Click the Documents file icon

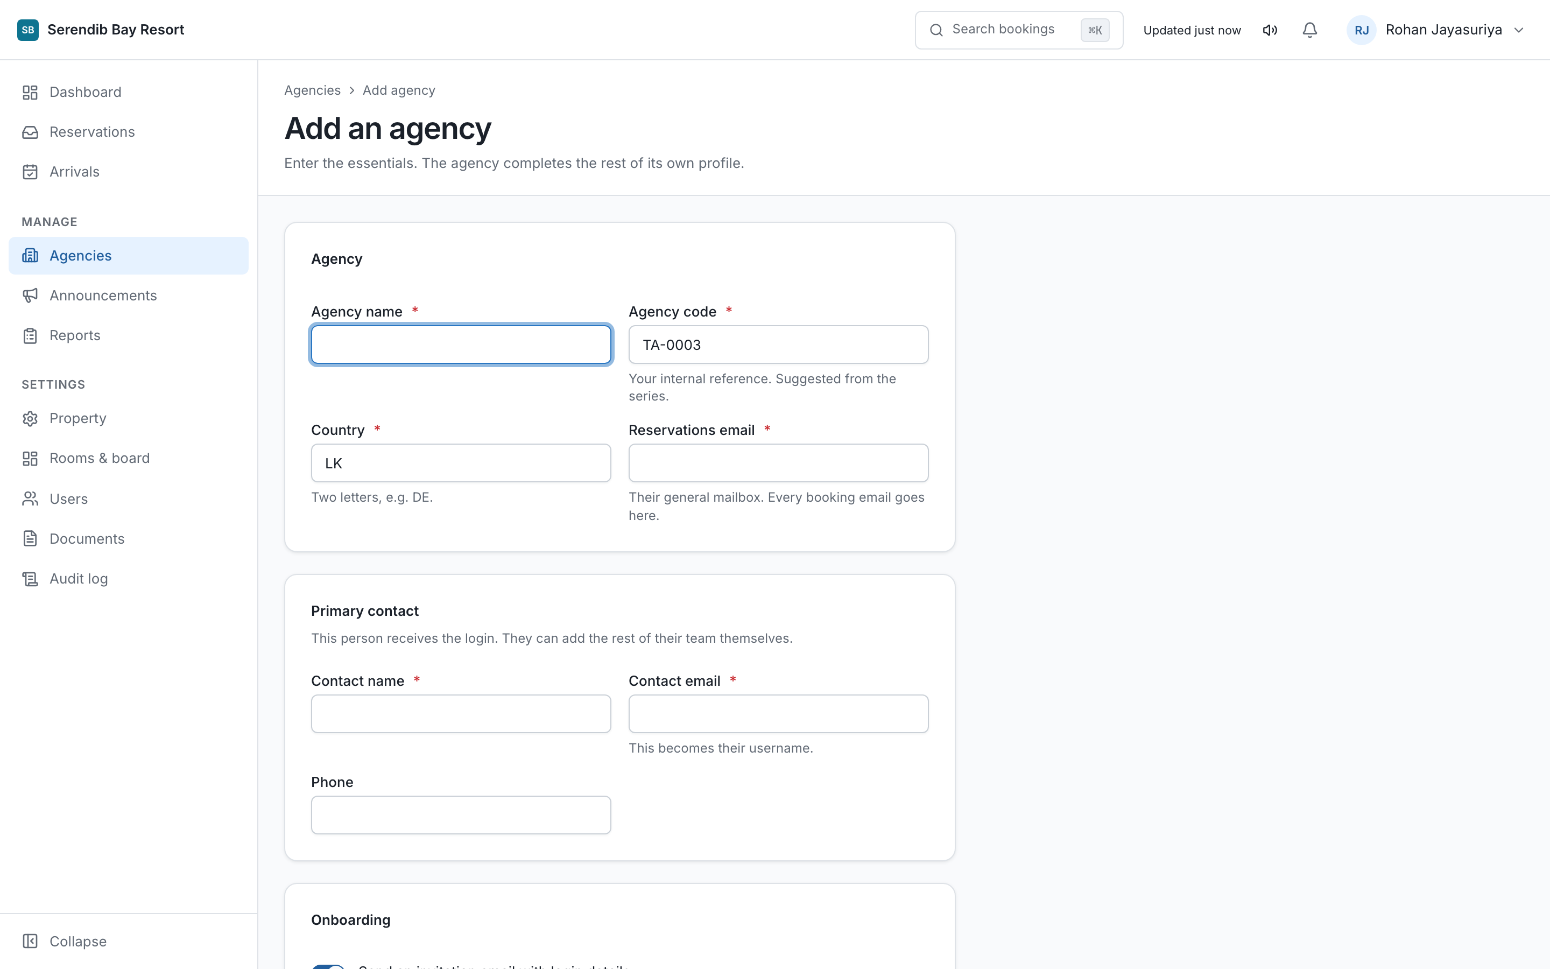tap(30, 538)
